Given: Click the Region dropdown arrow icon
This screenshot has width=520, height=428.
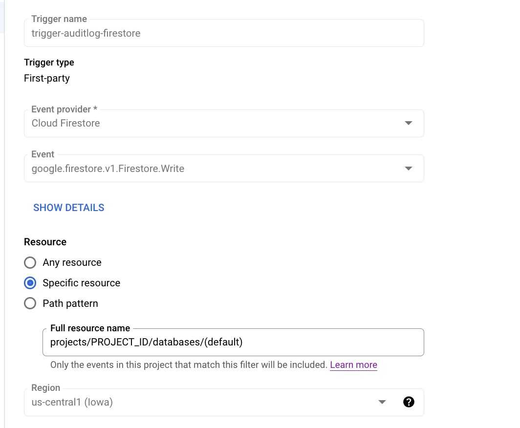Looking at the screenshot, I should click(382, 402).
